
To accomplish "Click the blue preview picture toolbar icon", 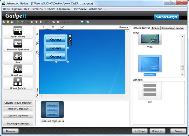I will coord(82,22).
